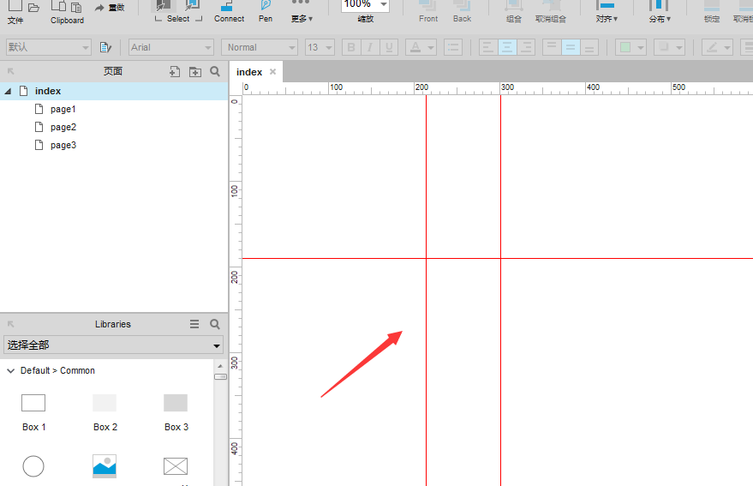Pick the Ellipse widget from the library
The height and width of the screenshot is (486, 753).
point(33,465)
